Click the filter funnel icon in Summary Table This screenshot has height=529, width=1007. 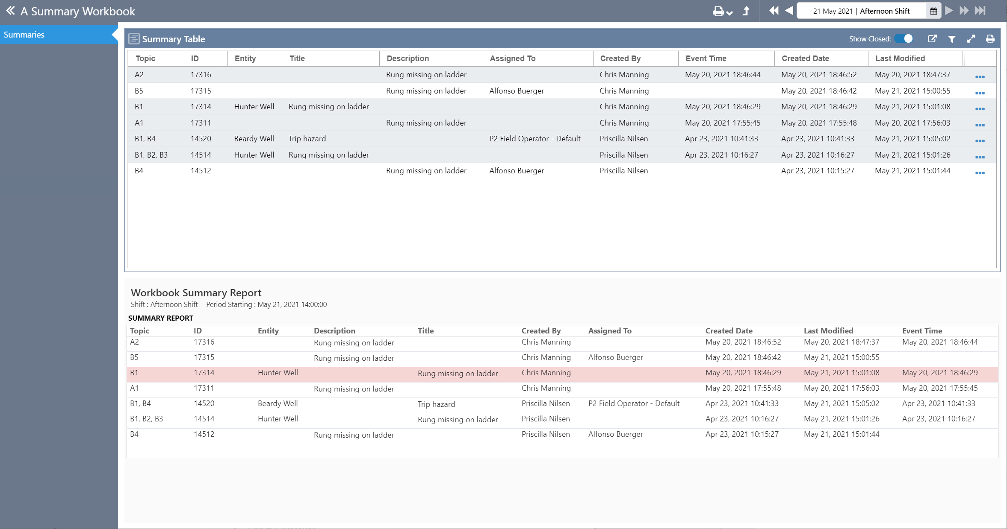[x=952, y=39]
